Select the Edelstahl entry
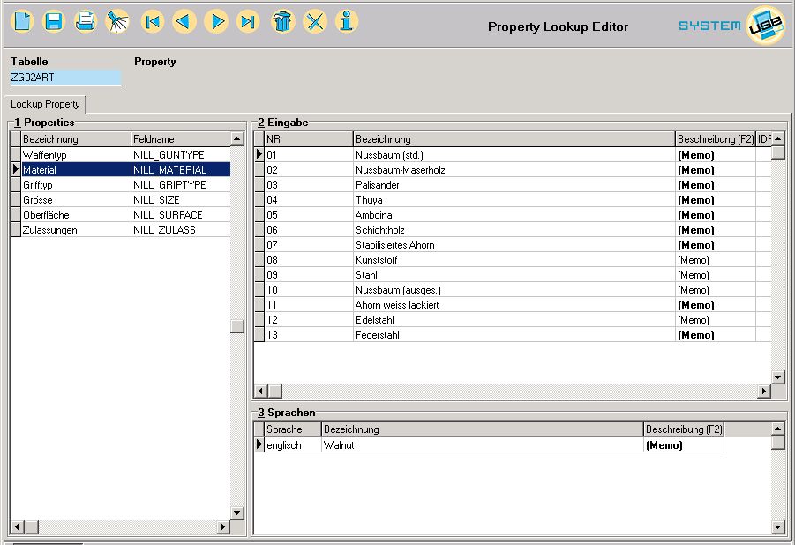 click(513, 320)
